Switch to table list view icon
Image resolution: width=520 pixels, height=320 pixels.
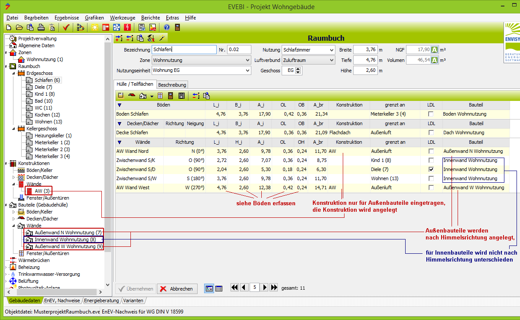click(x=219, y=288)
